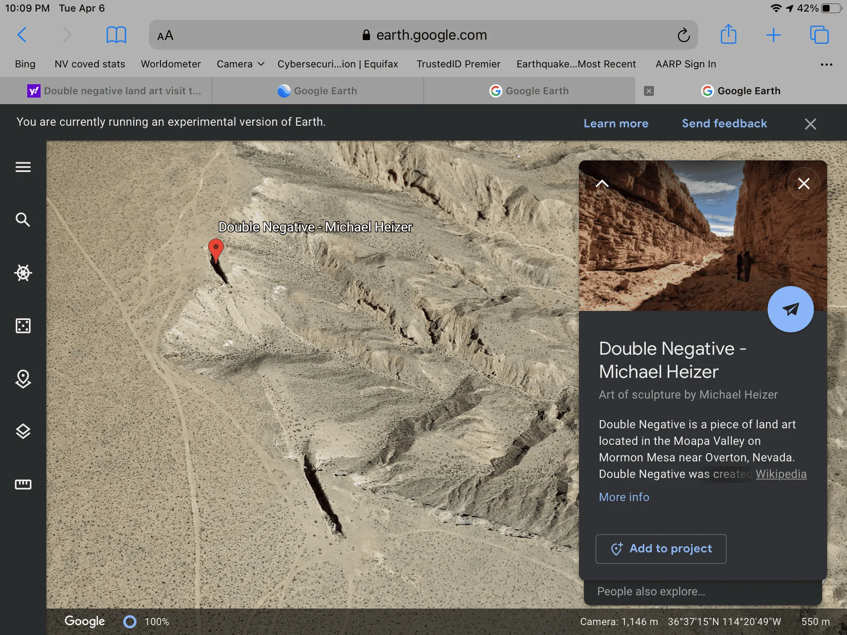Viewport: 847px width, 635px height.
Task: Reload the earth.google.com page
Action: 683,35
